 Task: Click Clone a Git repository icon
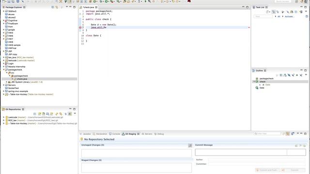click(44, 114)
